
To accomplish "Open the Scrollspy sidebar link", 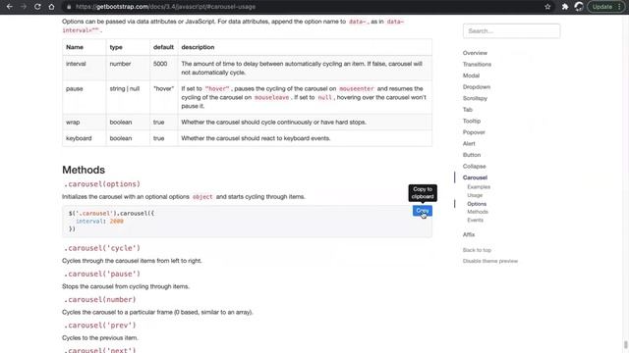I will [x=475, y=98].
